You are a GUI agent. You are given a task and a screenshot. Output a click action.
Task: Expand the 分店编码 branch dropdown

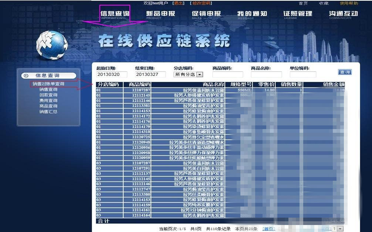point(200,75)
